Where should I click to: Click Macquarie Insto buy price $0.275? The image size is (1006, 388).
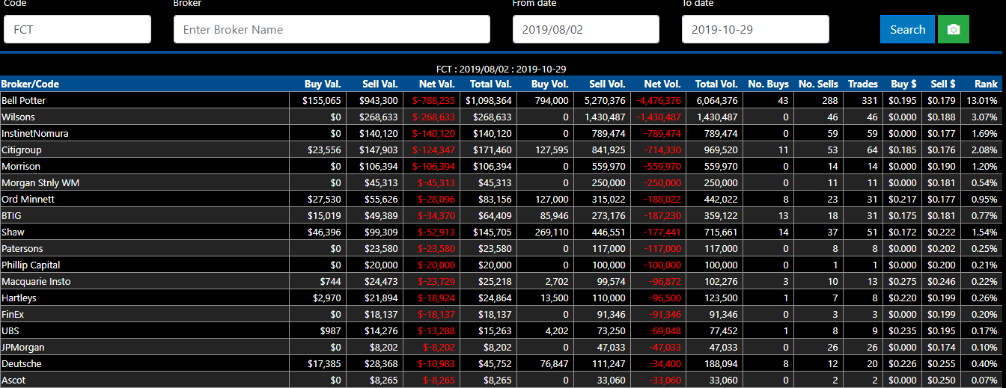pos(903,281)
